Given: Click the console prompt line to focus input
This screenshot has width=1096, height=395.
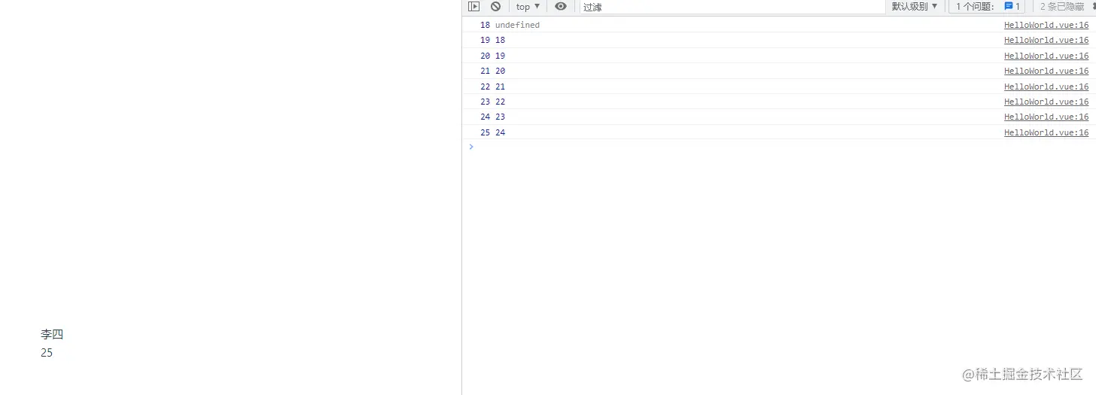Looking at the screenshot, I should [779, 147].
